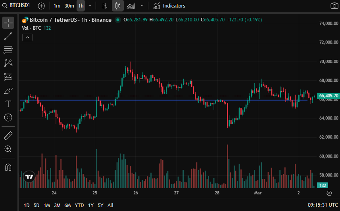This screenshot has height=211, width=340.
Task: Select the XABCD pattern tool
Action: 8,63
